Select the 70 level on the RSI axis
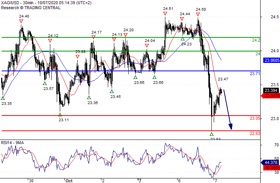The image size is (280, 183). 277,145
